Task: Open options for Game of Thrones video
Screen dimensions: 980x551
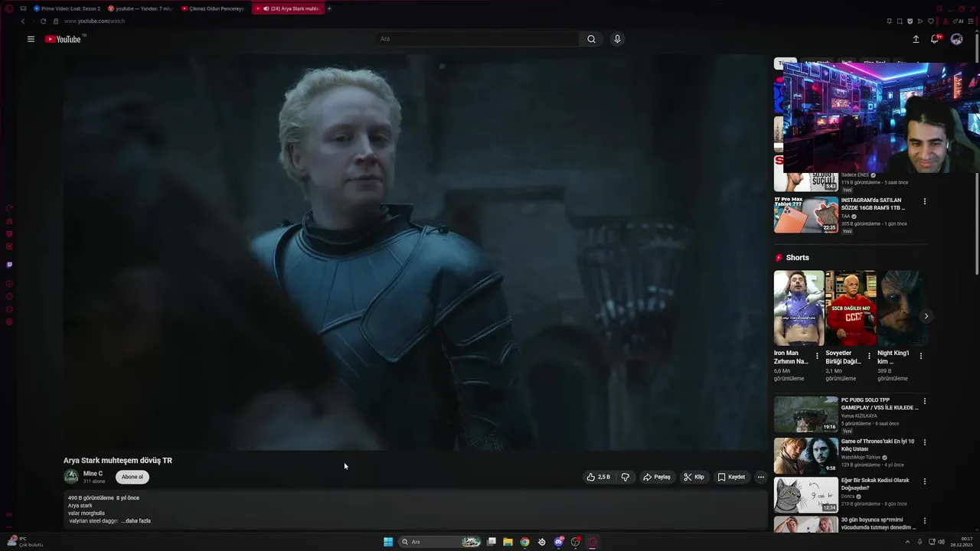Action: (924, 442)
